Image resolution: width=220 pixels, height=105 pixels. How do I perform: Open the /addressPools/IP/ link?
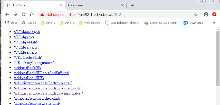(x=27, y=68)
